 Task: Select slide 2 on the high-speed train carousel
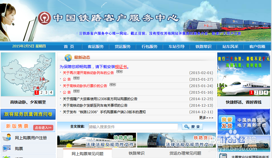256,92
